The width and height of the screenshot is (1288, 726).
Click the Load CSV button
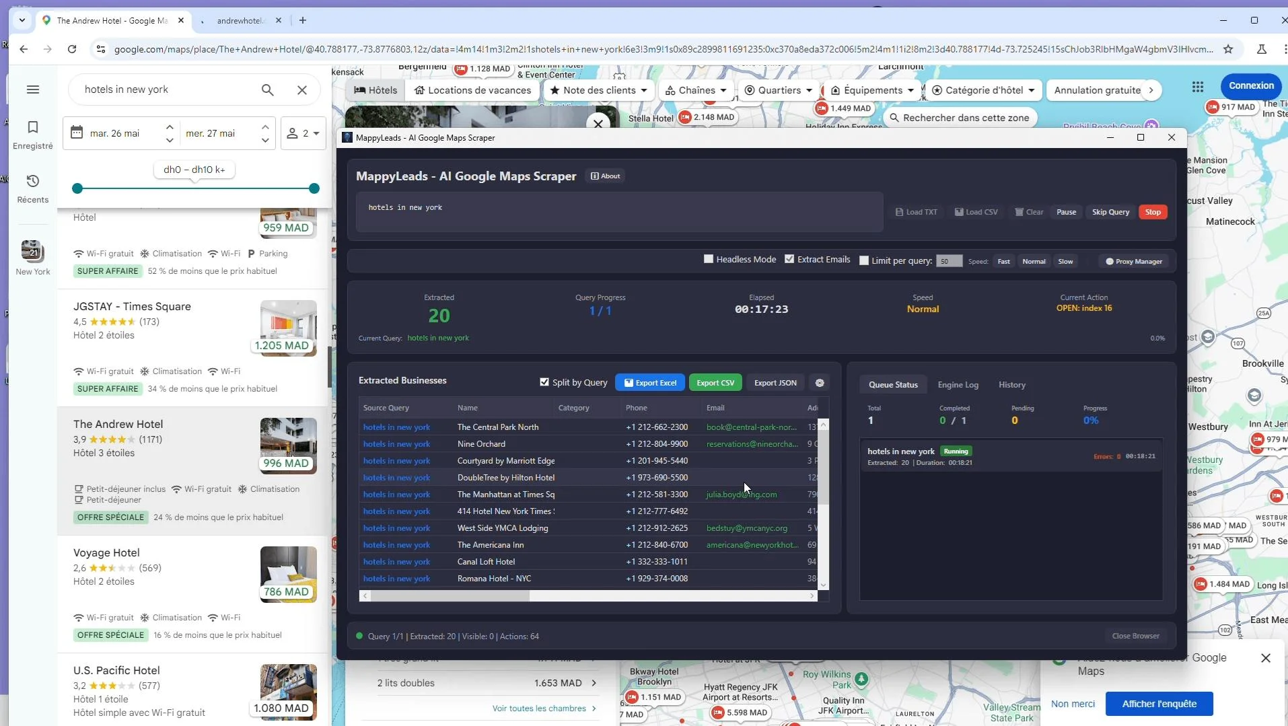pyautogui.click(x=976, y=212)
